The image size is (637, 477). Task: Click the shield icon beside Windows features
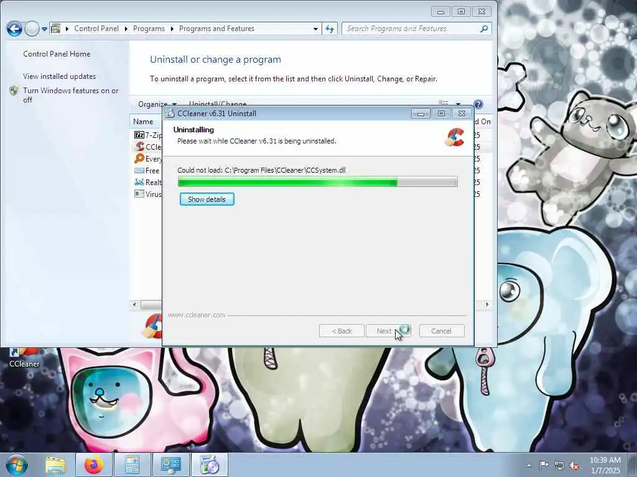14,91
